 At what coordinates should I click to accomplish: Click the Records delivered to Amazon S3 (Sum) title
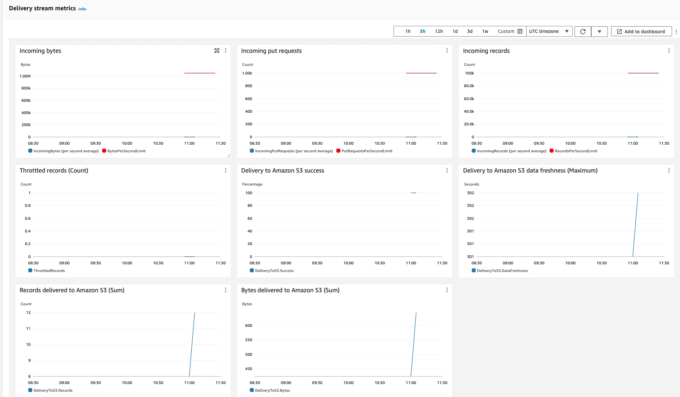pyautogui.click(x=72, y=290)
